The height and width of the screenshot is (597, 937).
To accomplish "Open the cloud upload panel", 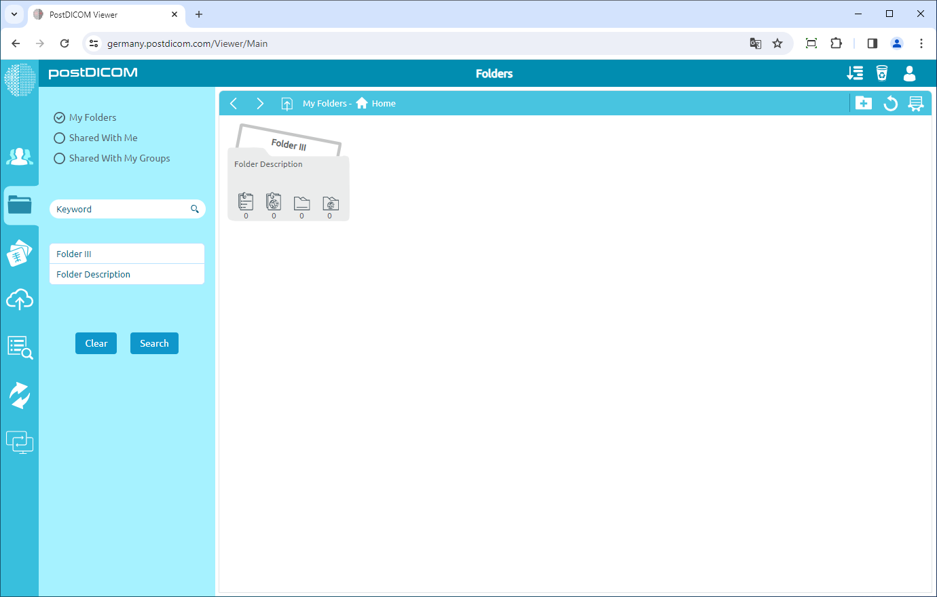I will point(20,299).
